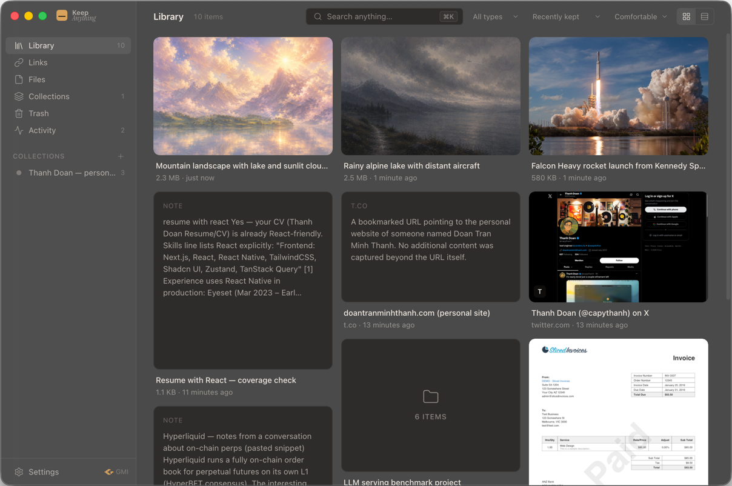This screenshot has height=486, width=732.
Task: Switch to list view layout
Action: pos(705,17)
